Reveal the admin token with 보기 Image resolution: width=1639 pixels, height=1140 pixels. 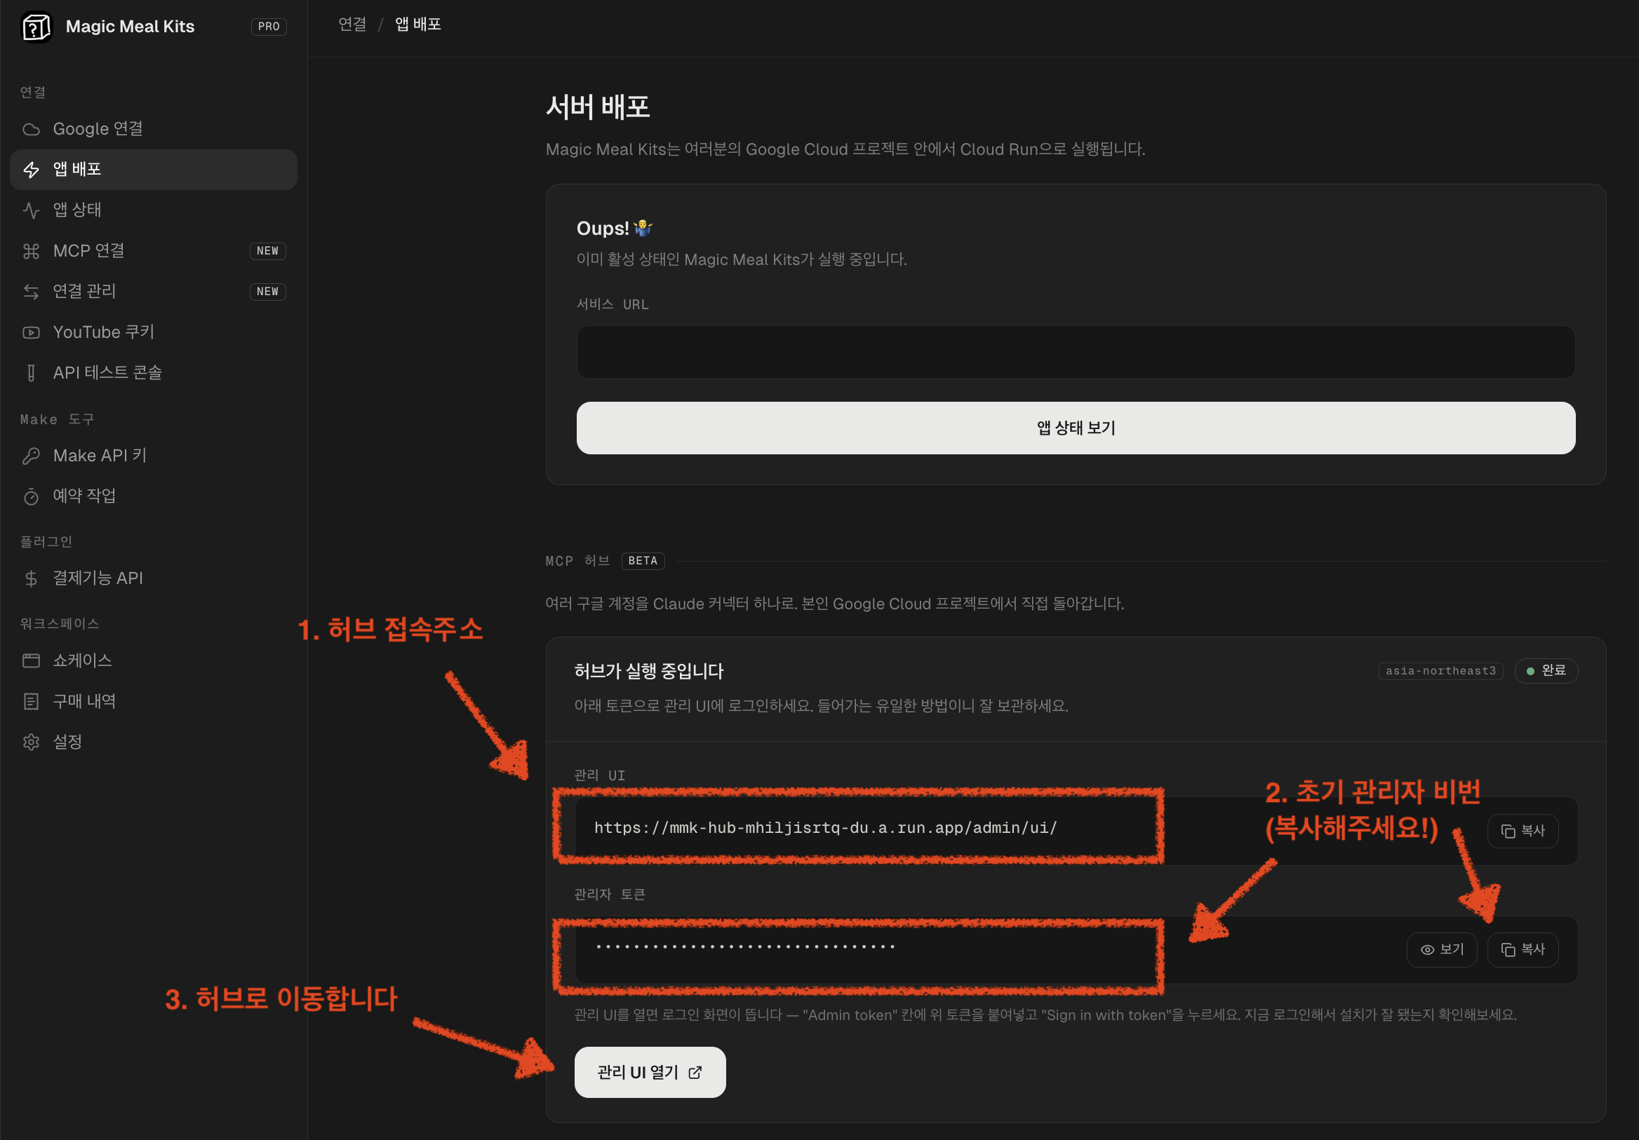[1442, 950]
